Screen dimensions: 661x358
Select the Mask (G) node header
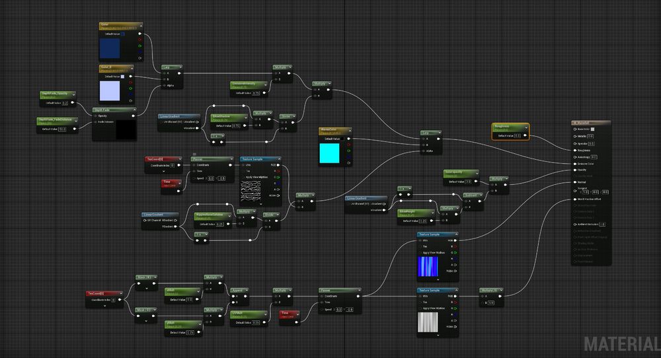146,310
